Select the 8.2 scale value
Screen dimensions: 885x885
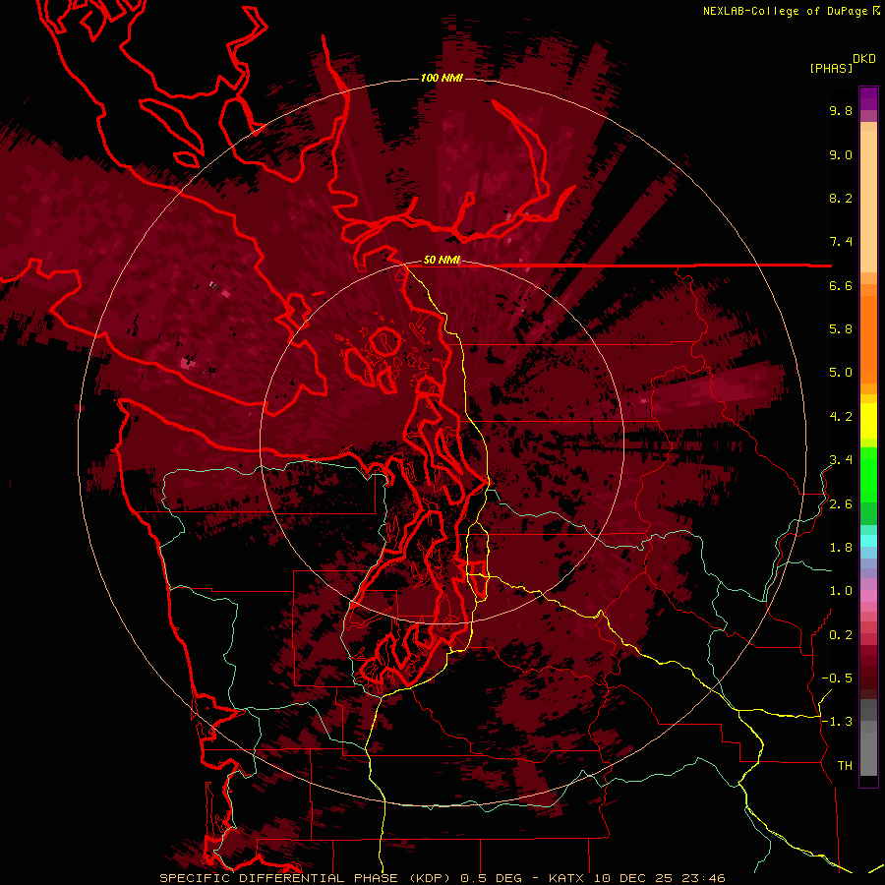(x=841, y=198)
